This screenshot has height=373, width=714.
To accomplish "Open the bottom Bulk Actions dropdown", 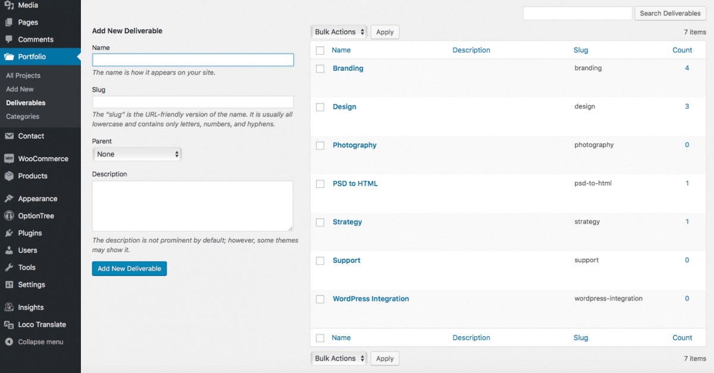I will click(339, 358).
